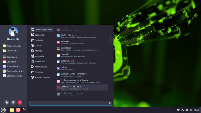
Task: Show the clock calendar at 17:40
Action: 196,110
